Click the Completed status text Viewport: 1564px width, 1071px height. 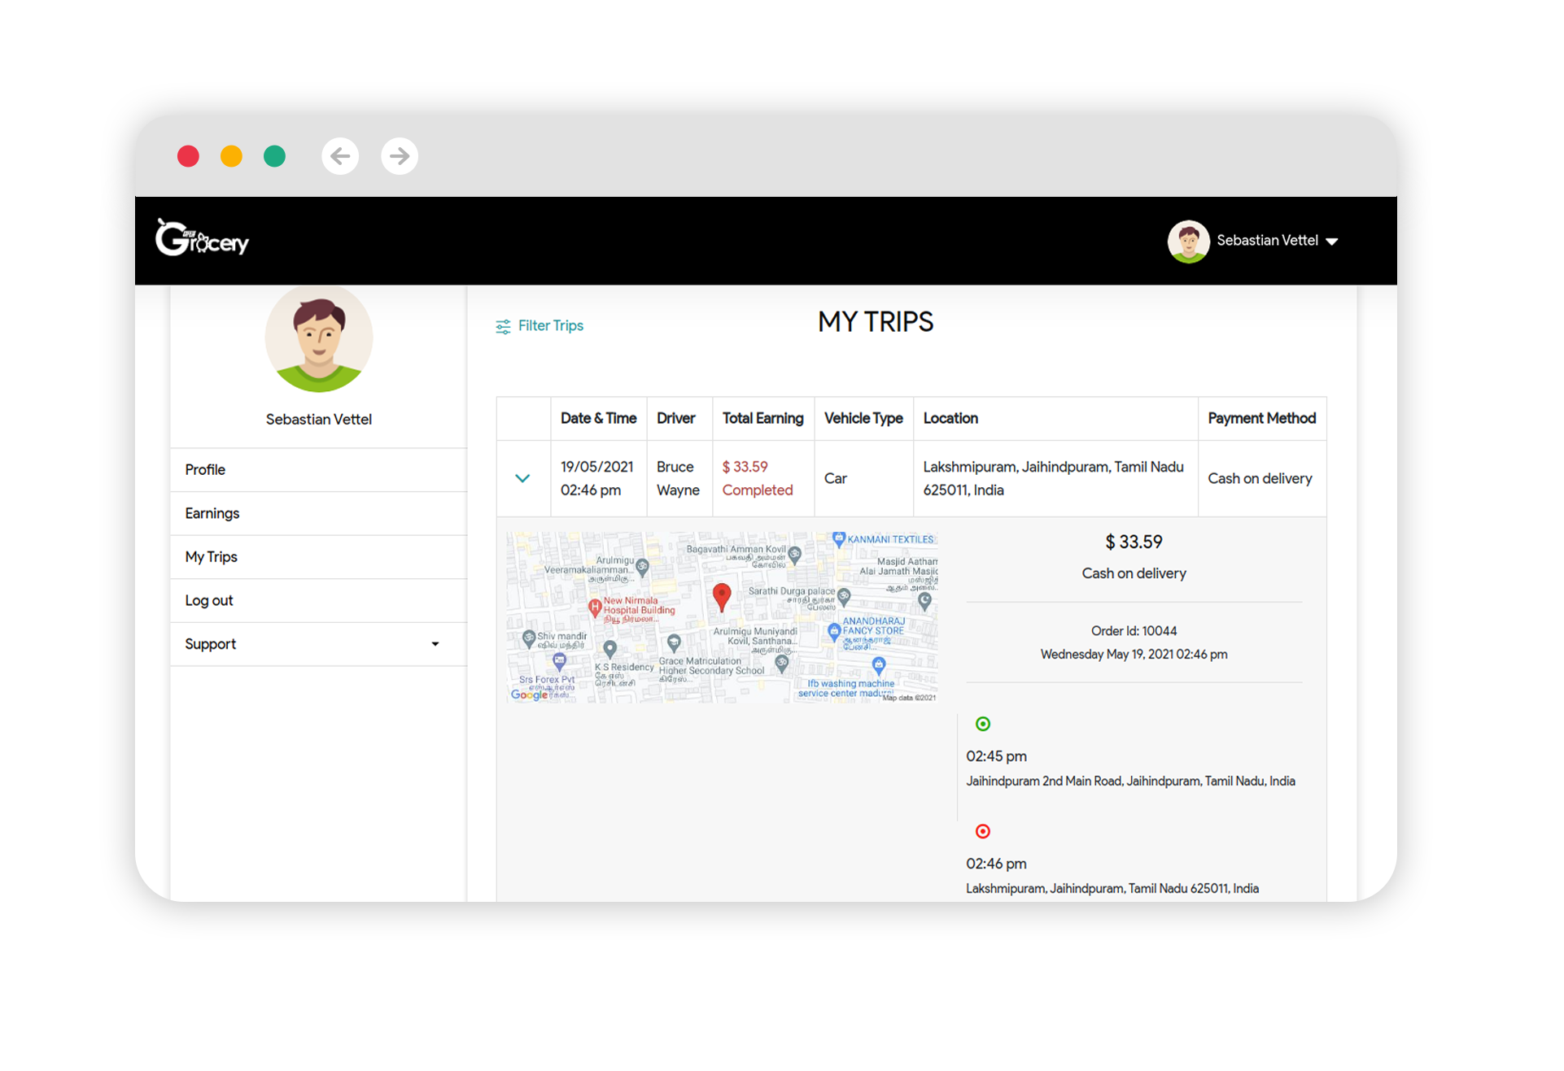[x=757, y=490]
